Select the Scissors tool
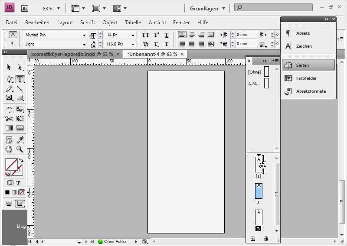Image resolution: width=347 pixels, height=246 pixels. click(9, 118)
